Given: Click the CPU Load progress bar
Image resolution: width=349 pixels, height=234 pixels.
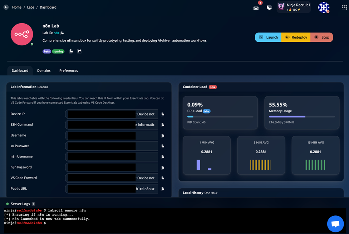Looking at the screenshot, I should point(220,116).
